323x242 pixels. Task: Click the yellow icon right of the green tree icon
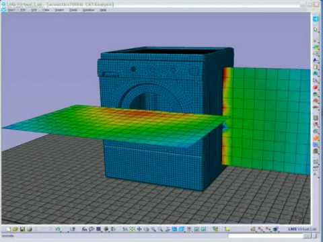pyautogui.click(x=227, y=229)
